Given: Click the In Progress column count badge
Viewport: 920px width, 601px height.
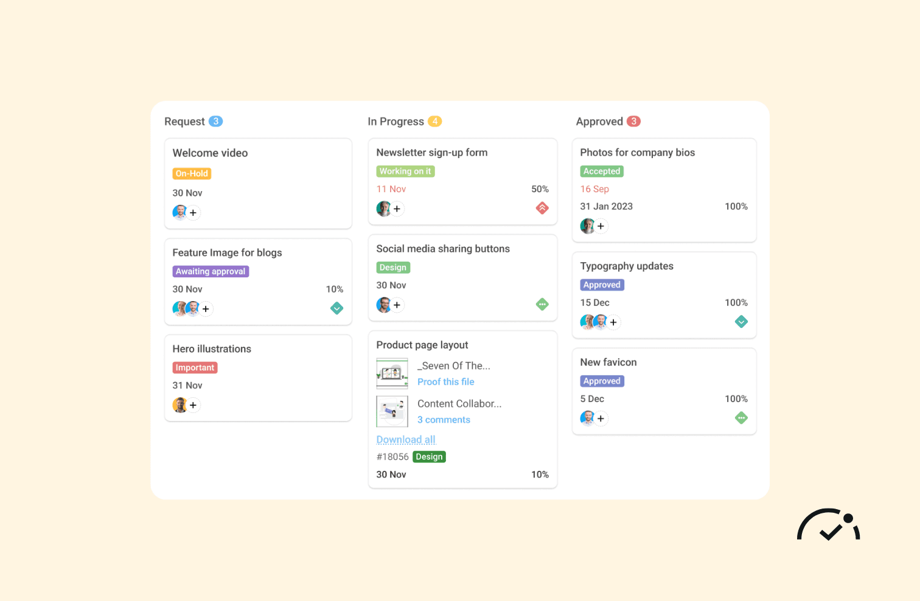Looking at the screenshot, I should [x=434, y=121].
